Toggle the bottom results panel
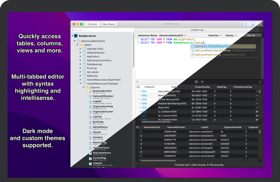The image size is (280, 182). pyautogui.click(x=253, y=24)
